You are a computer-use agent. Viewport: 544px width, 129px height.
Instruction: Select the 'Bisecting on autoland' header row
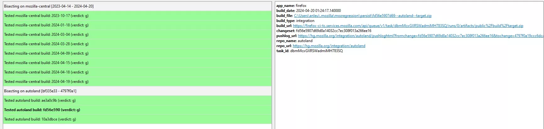tap(137, 91)
